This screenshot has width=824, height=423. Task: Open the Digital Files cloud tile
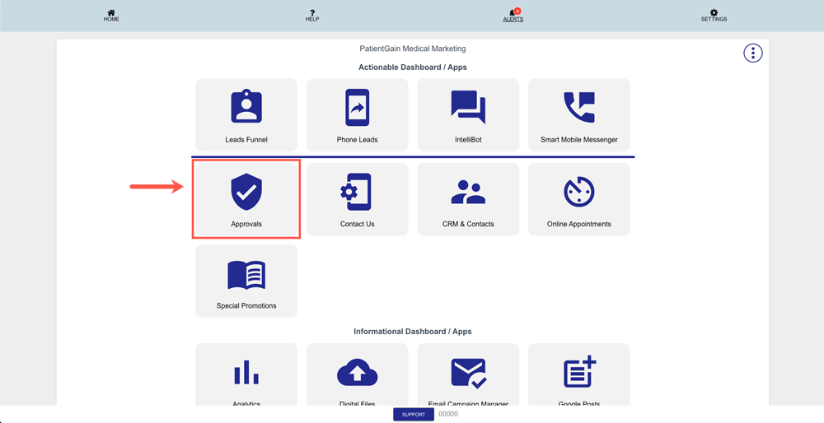pyautogui.click(x=358, y=375)
